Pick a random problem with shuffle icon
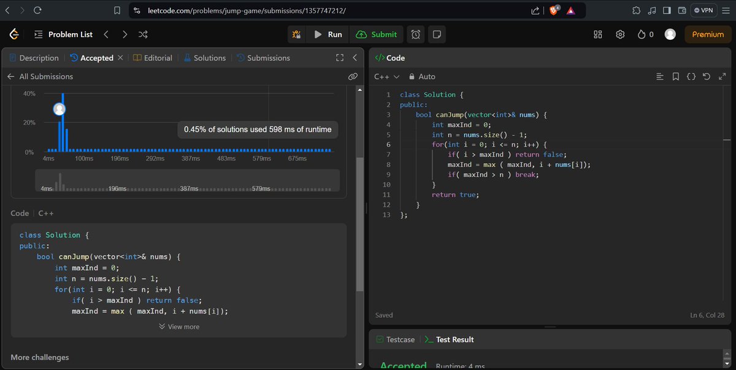The height and width of the screenshot is (370, 736). [143, 34]
